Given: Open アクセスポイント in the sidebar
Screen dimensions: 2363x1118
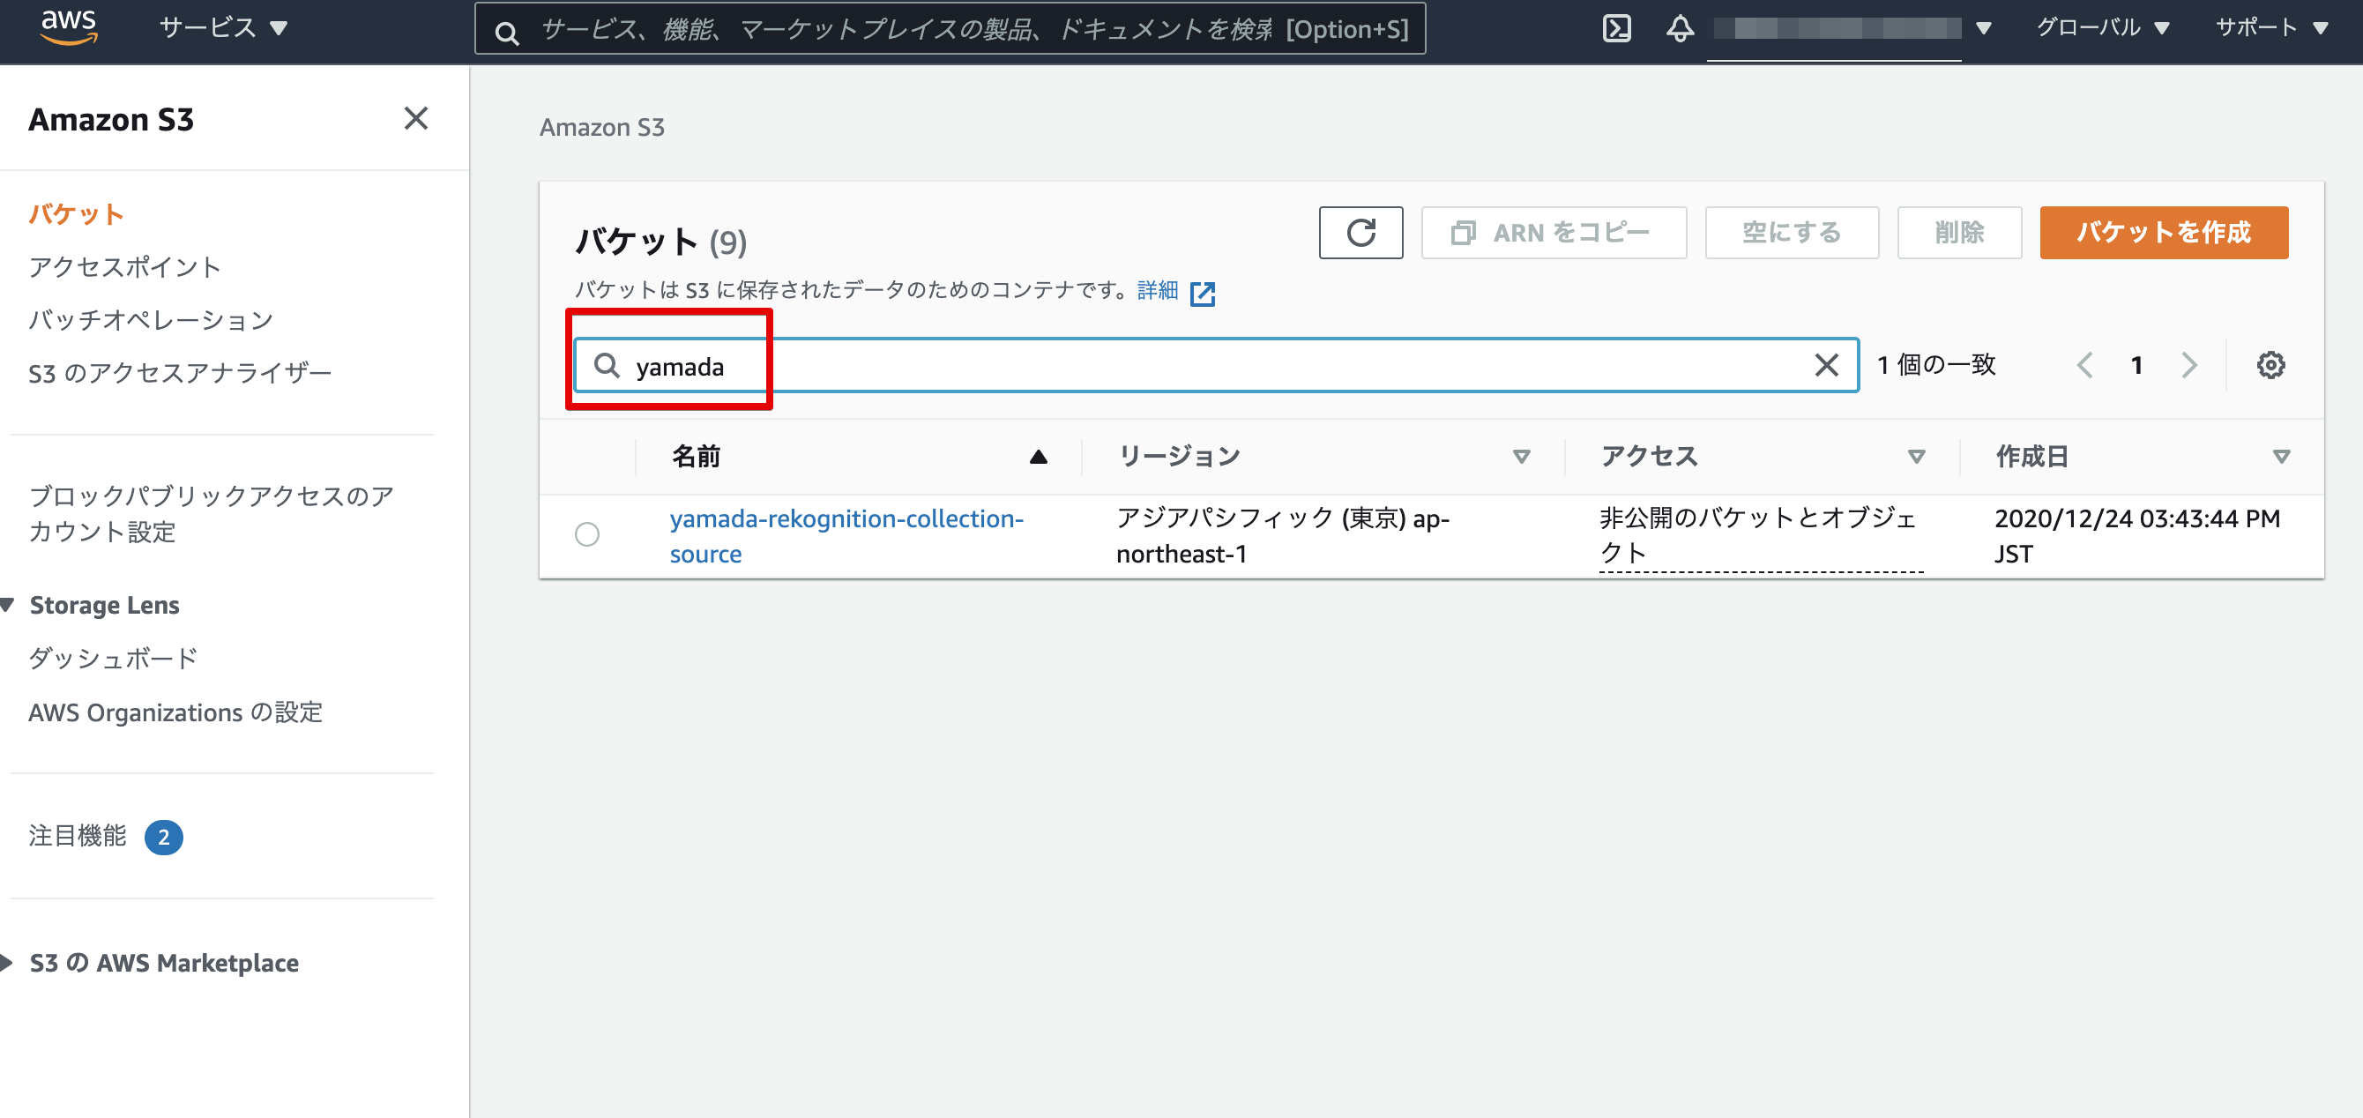Looking at the screenshot, I should [124, 267].
